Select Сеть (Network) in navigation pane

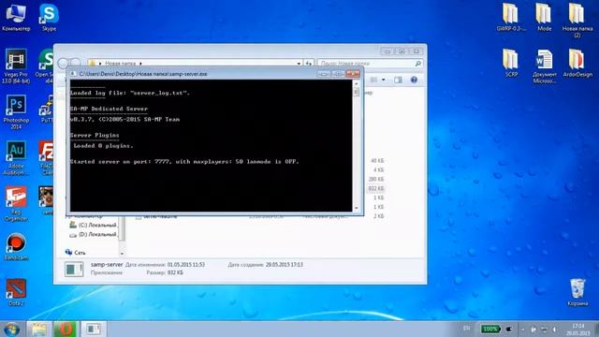point(76,253)
